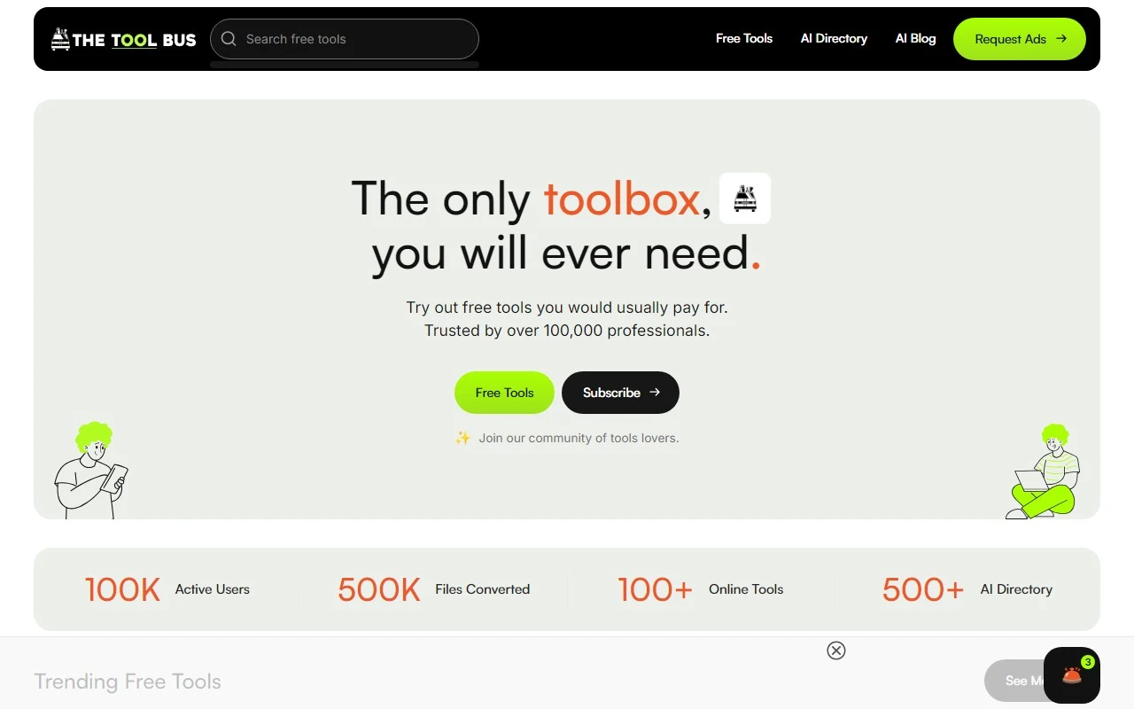Open the Free Tools nav item

click(x=744, y=39)
